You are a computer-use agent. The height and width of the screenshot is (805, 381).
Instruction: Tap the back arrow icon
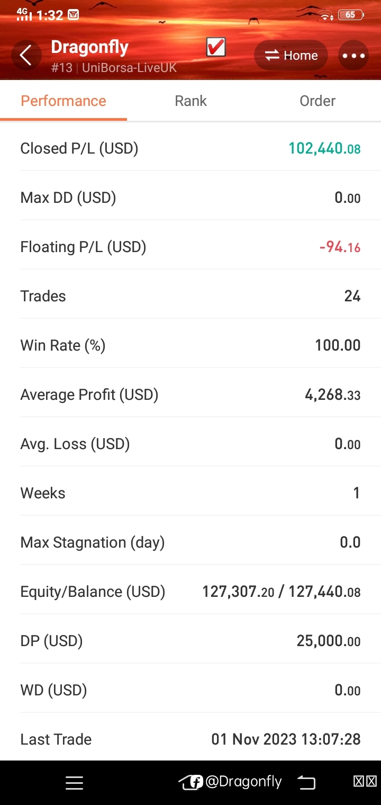tap(26, 56)
